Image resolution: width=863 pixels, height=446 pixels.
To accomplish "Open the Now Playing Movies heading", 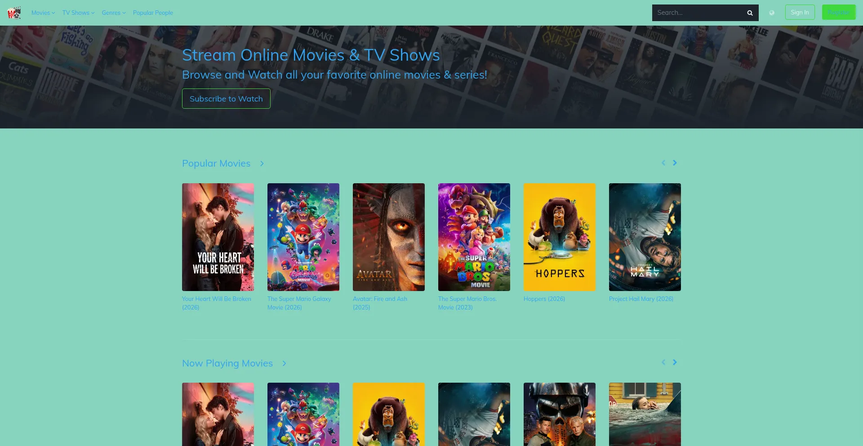I will point(227,363).
